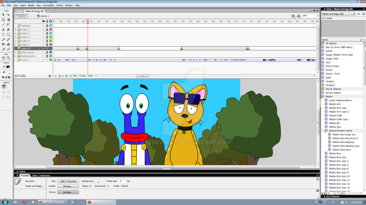Click Add Motion Guide icon

click(x=20, y=76)
